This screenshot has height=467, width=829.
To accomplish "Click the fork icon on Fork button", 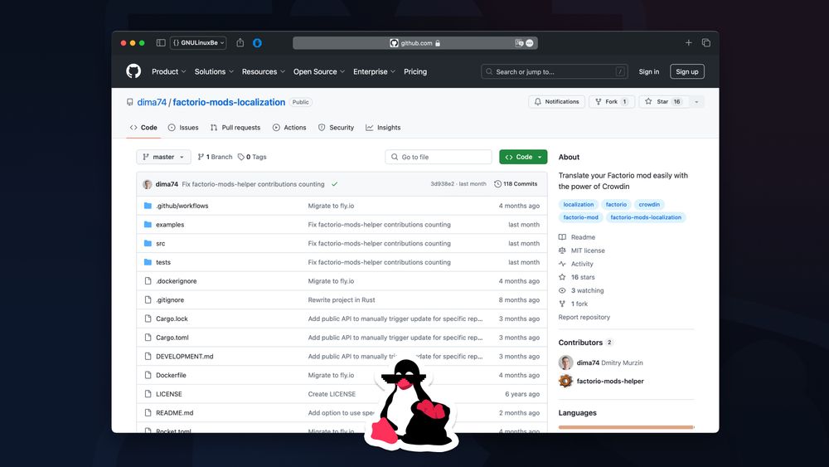I will point(599,101).
